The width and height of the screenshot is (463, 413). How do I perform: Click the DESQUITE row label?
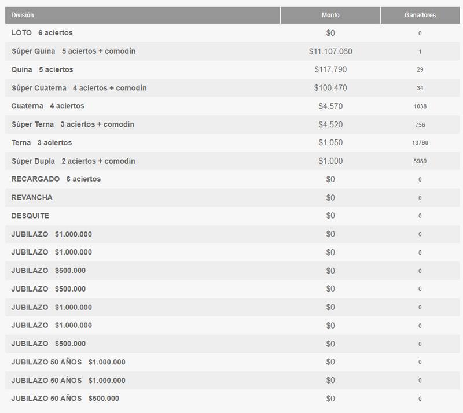coord(30,216)
